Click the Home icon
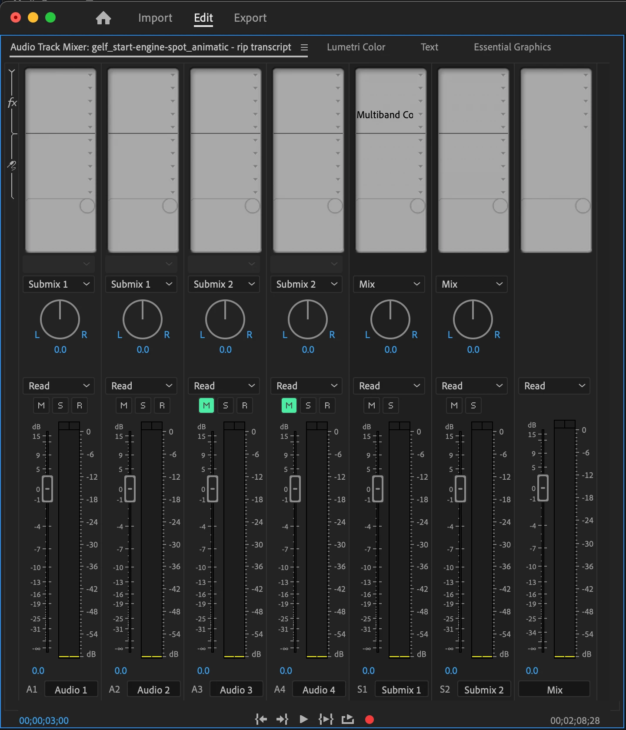The height and width of the screenshot is (730, 626). pos(103,18)
